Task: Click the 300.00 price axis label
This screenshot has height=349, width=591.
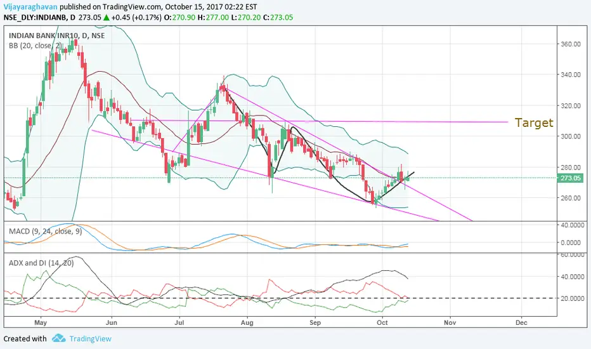Action: coord(571,136)
